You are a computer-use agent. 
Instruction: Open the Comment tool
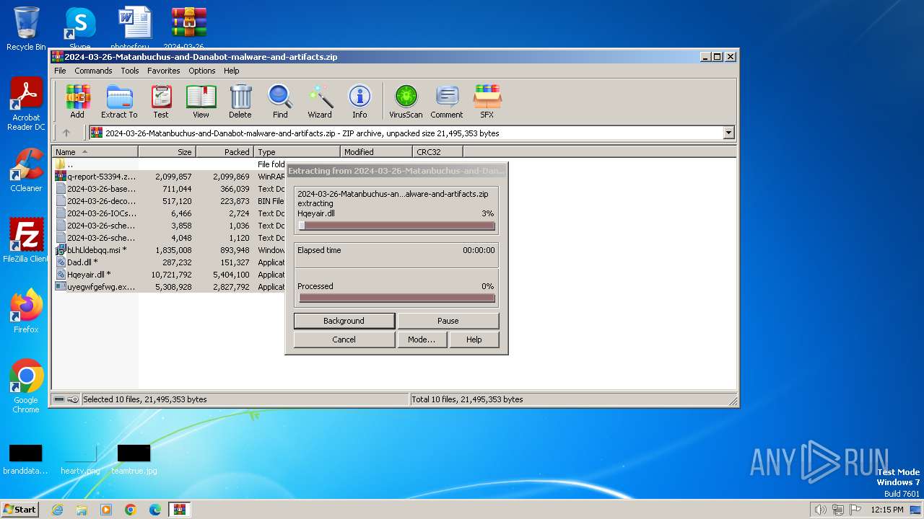pyautogui.click(x=447, y=101)
